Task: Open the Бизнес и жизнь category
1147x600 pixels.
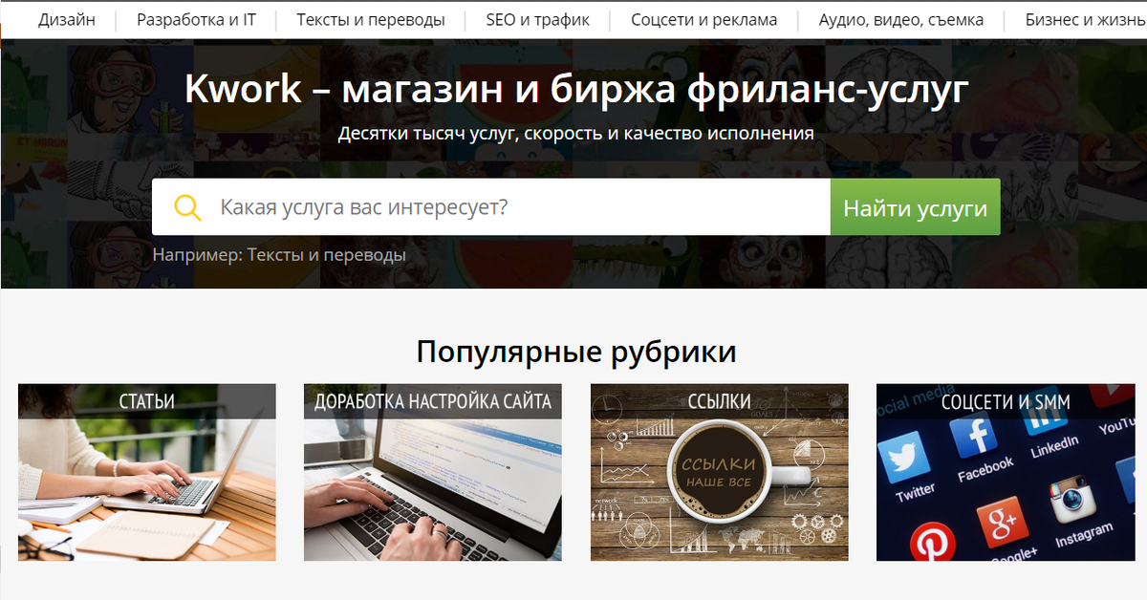Action: 1086,19
